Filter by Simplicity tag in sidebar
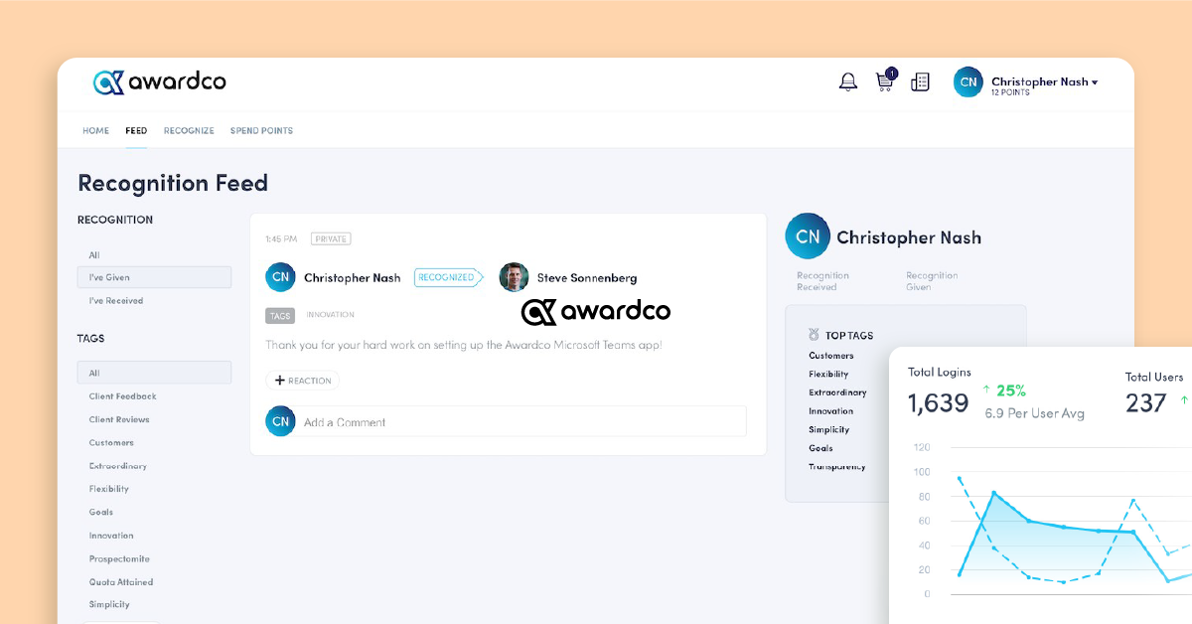 (x=109, y=604)
